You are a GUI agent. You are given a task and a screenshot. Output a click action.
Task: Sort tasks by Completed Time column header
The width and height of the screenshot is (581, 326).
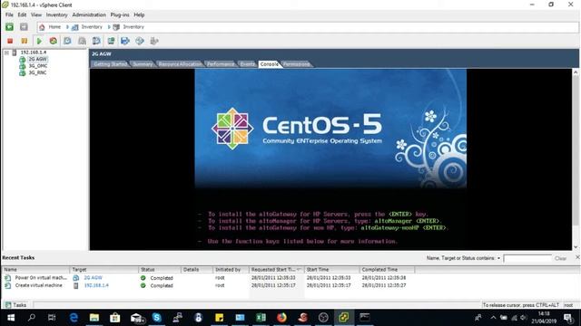pos(387,270)
